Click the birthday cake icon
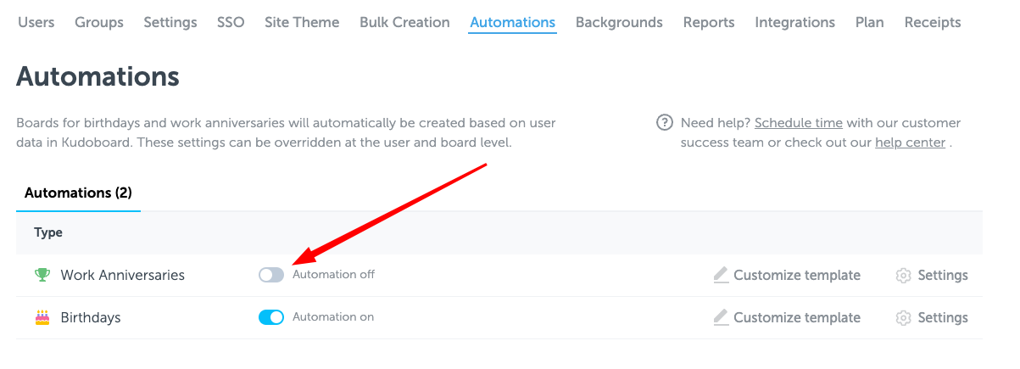 42,317
